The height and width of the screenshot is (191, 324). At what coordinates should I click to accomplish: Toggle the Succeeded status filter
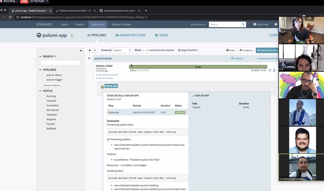click(44, 105)
